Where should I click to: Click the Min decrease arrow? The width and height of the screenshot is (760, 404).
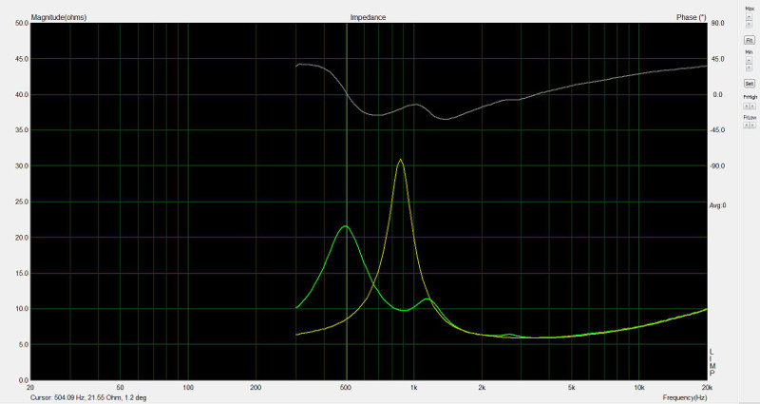coord(749,67)
